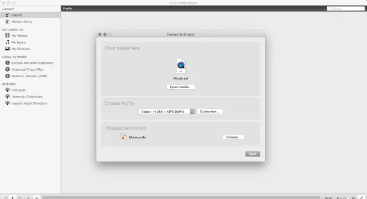Viewport: 367px width, 199px height.
Task: Click the Icecast Radio Directory label
Action: pyautogui.click(x=29, y=103)
